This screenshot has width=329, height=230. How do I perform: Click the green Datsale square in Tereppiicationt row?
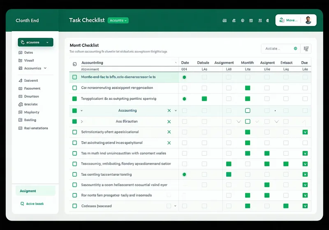tap(204, 99)
